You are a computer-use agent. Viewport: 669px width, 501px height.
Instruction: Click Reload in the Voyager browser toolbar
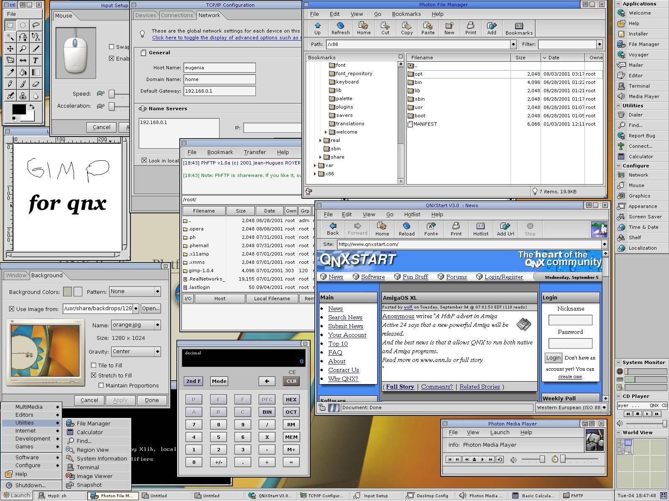point(406,229)
